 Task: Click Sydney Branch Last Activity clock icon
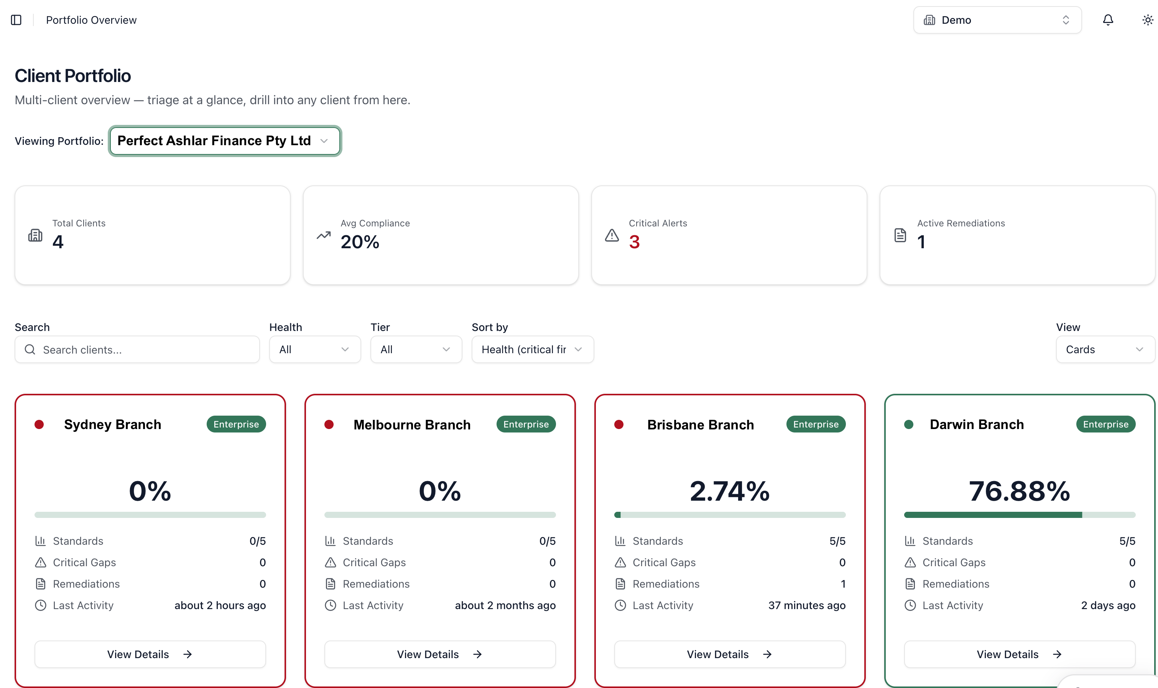40,605
